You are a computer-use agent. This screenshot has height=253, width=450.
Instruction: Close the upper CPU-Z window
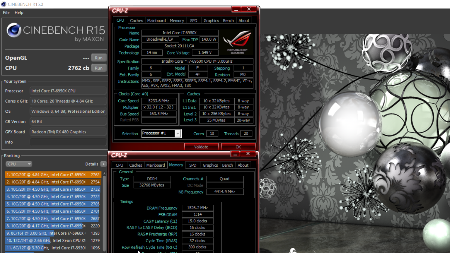[x=249, y=9]
